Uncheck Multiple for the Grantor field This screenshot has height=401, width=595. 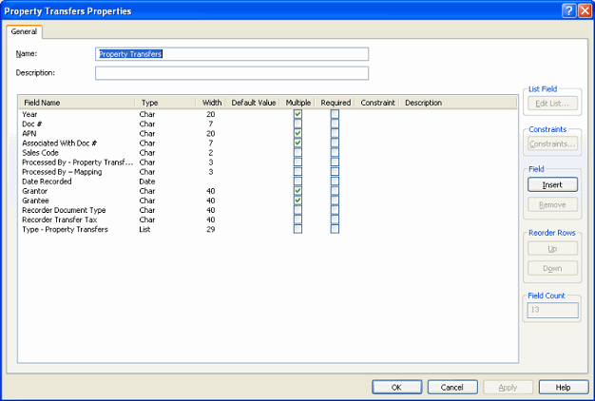(x=297, y=191)
